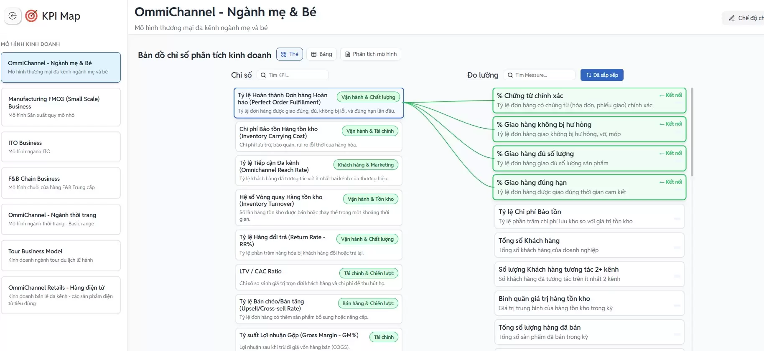This screenshot has height=351, width=764.
Task: Switch to the Bảng table view
Action: tap(321, 54)
